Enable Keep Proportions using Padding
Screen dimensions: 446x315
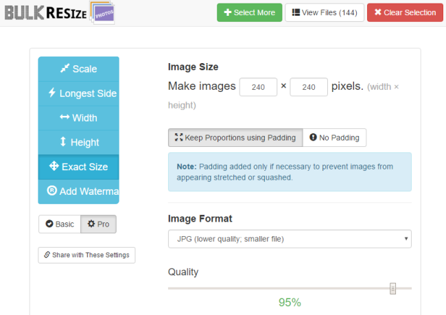point(235,138)
